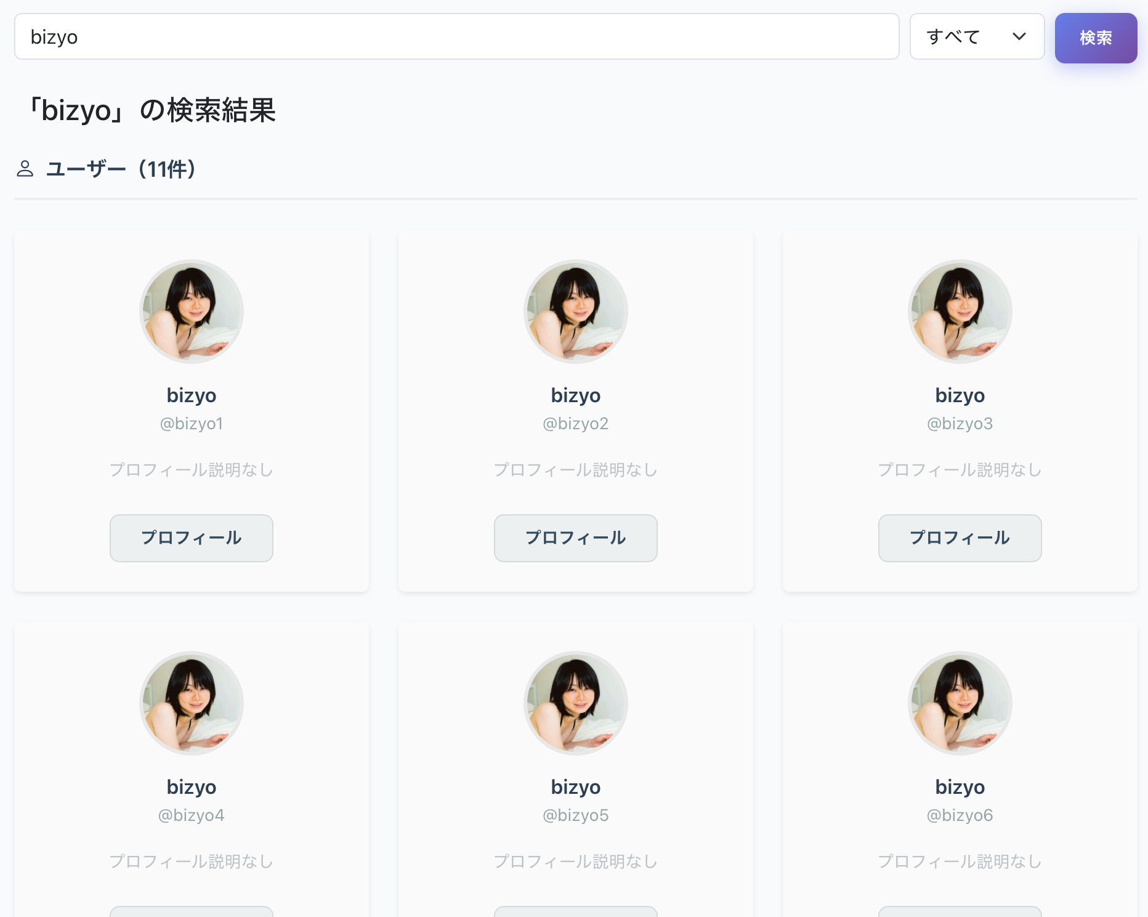Click the user icon beside ユーザー heading

(25, 169)
